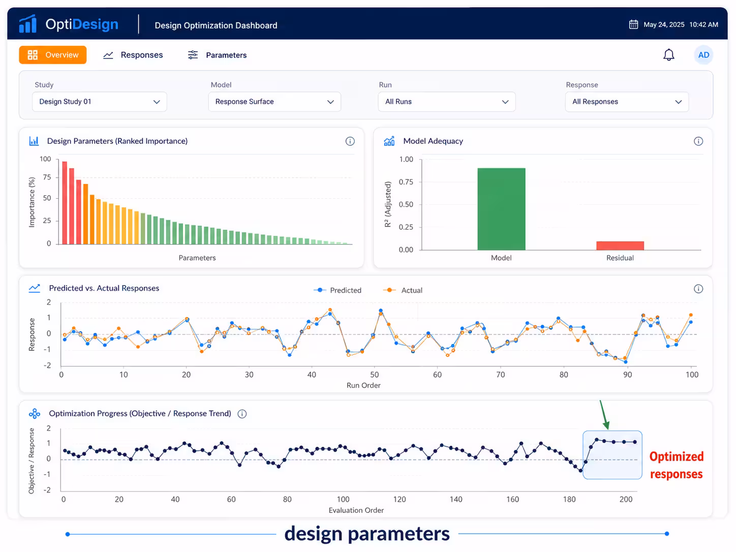Click the 10:42 AM time text
The height and width of the screenshot is (552, 736).
[703, 24]
